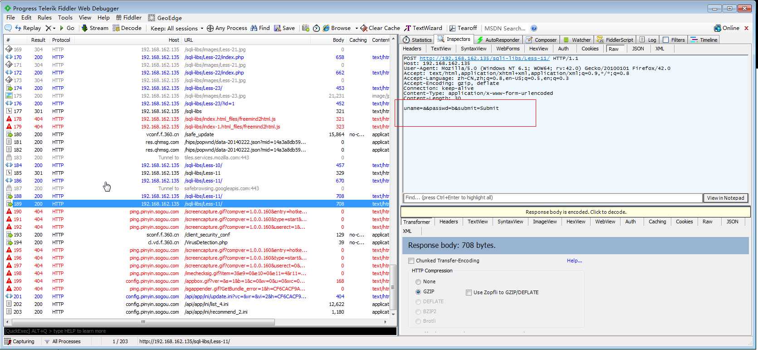The width and height of the screenshot is (758, 350).
Task: Switch to the Watcher tab
Action: point(577,40)
